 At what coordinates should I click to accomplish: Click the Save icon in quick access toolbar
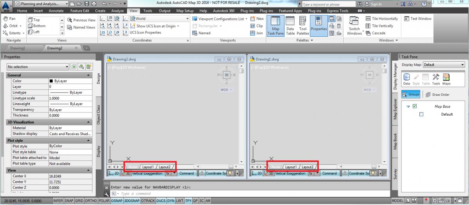click(86, 4)
